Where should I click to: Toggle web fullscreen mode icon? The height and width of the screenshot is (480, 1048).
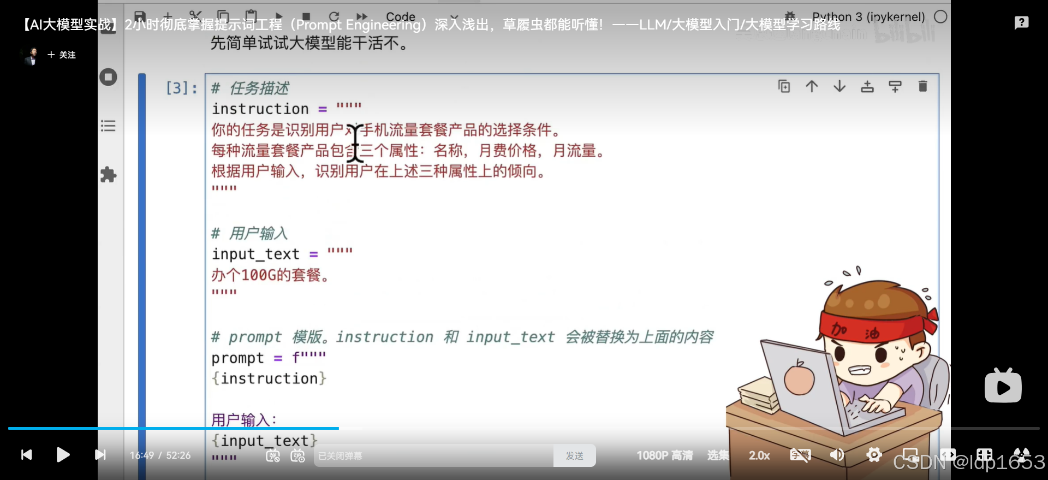pos(985,455)
